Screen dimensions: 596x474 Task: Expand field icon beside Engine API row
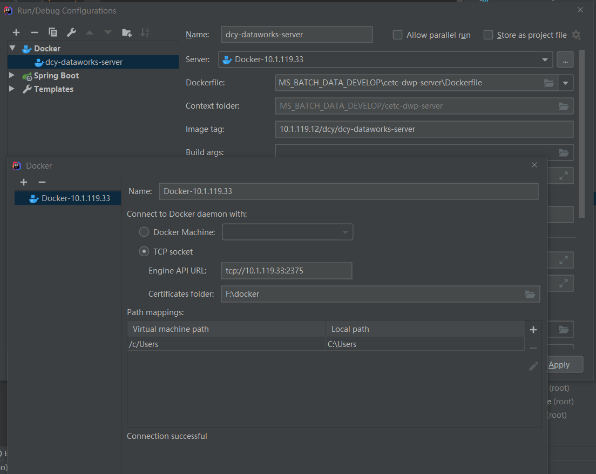[x=563, y=260]
